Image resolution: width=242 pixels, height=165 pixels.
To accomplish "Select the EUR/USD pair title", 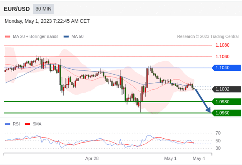I will pyautogui.click(x=17, y=9).
